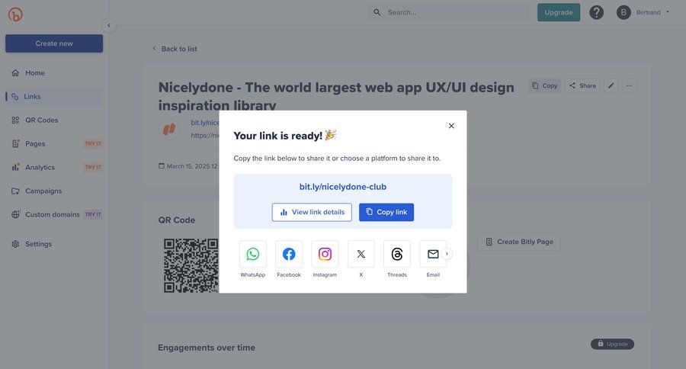The width and height of the screenshot is (686, 369).
Task: Share link via Threads icon
Action: coord(397,254)
